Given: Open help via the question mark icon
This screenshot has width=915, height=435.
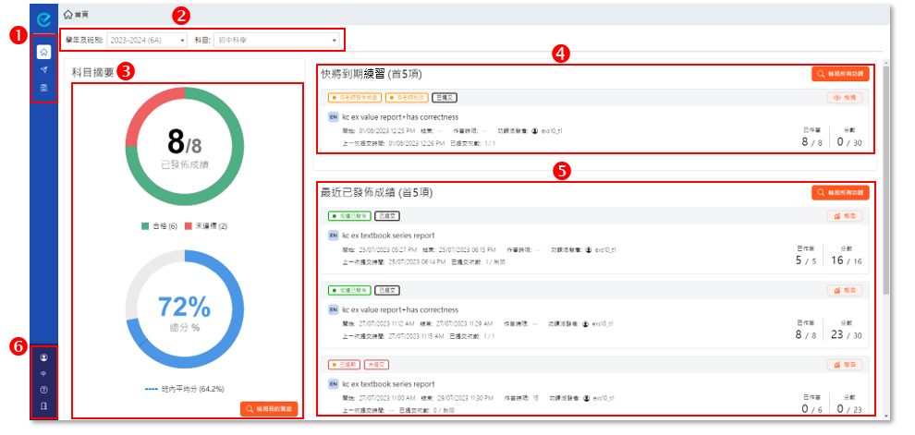Looking at the screenshot, I should (x=43, y=390).
